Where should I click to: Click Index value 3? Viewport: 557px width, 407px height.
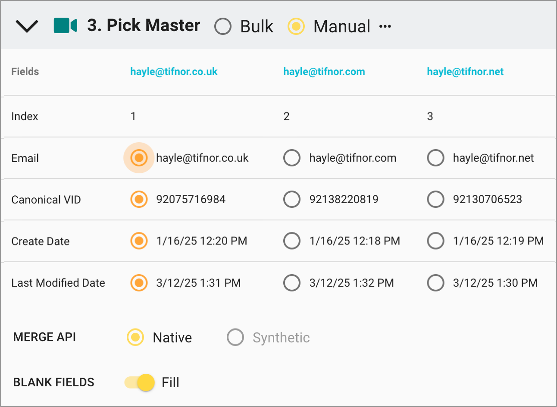[x=430, y=116]
